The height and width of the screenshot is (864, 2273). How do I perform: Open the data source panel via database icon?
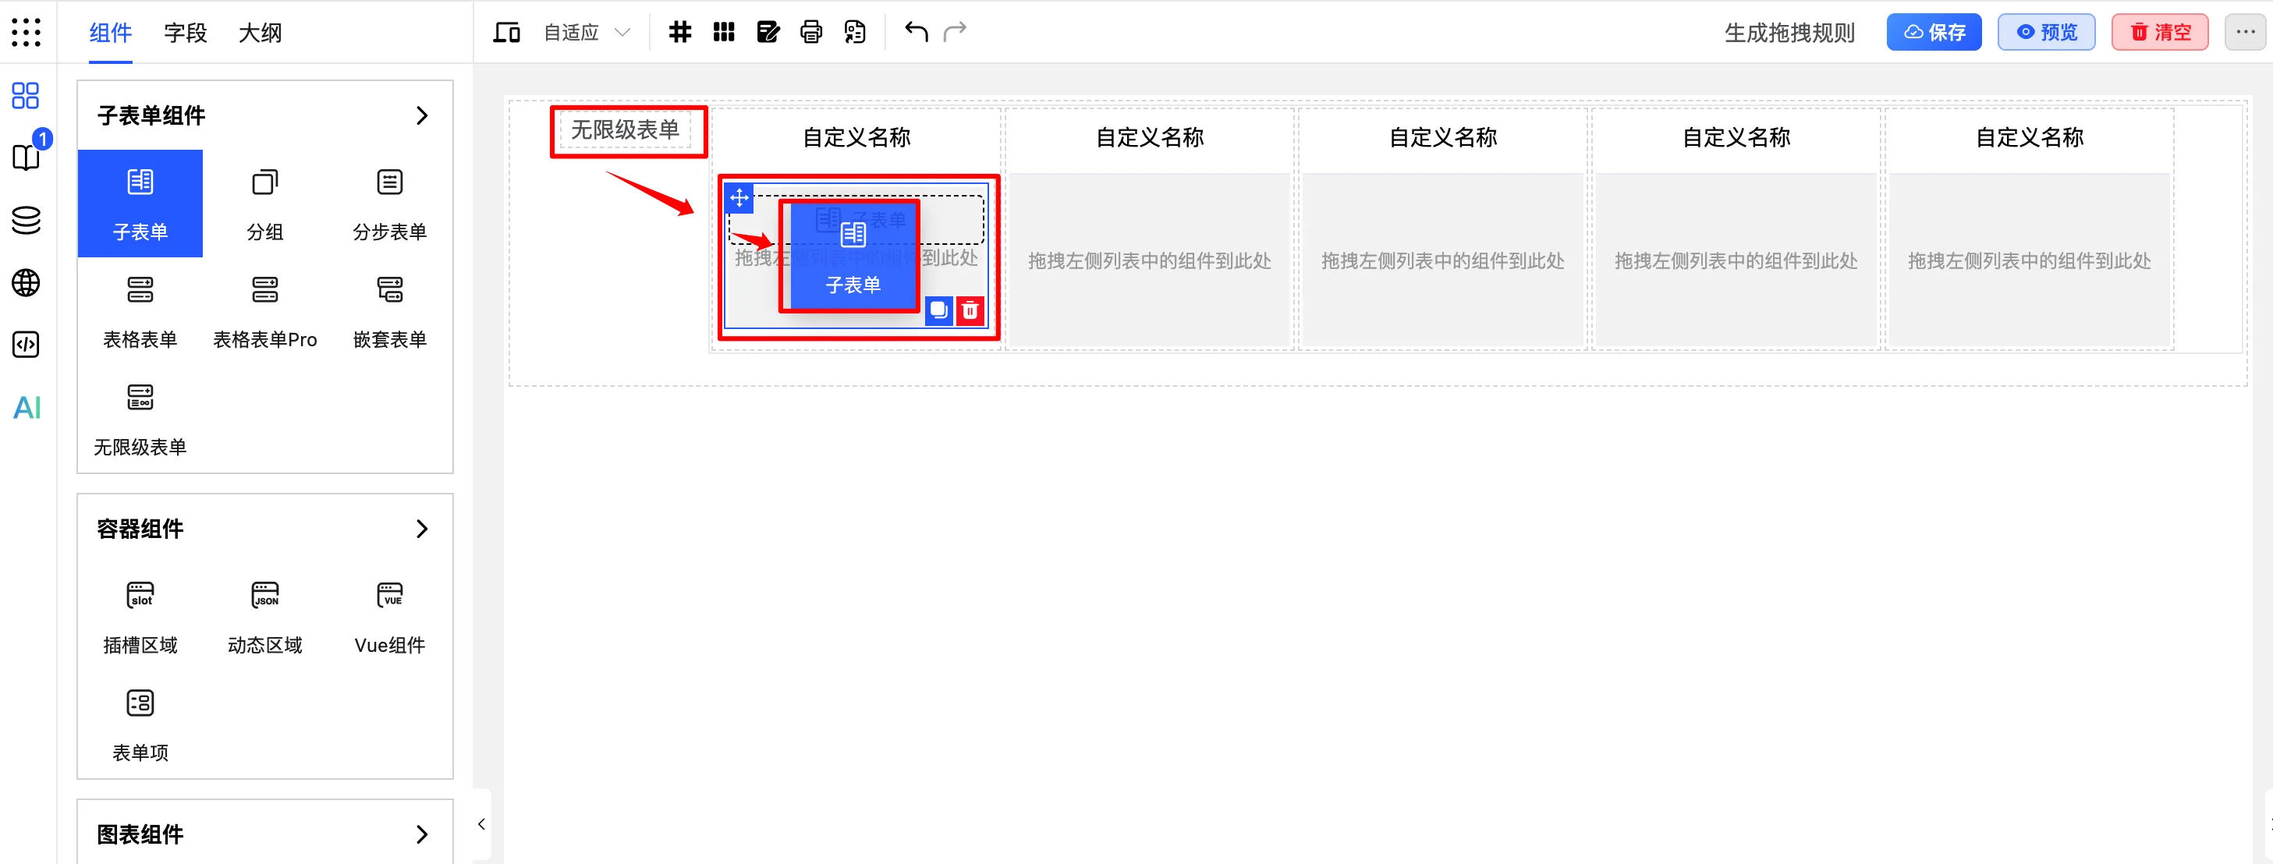pyautogui.click(x=26, y=220)
